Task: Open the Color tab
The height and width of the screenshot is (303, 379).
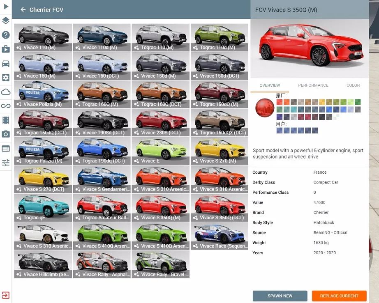Action: click(353, 85)
